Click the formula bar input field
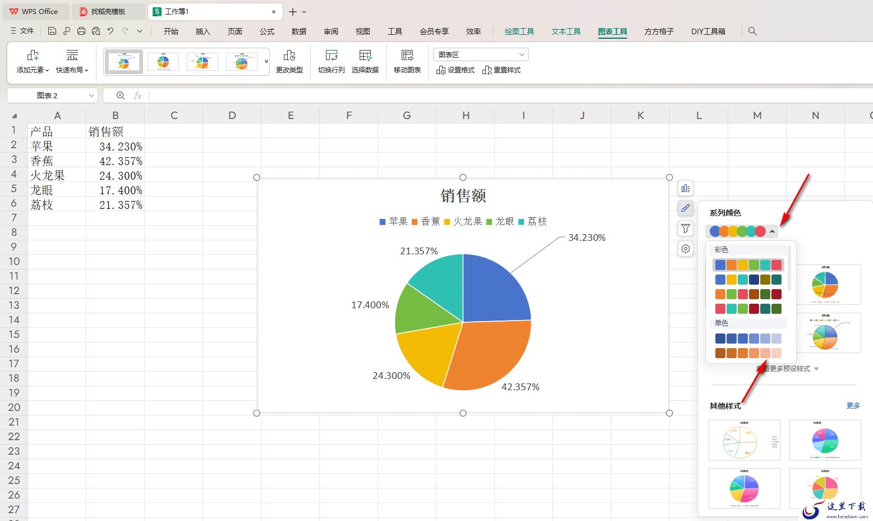This screenshot has height=521, width=873. point(511,95)
